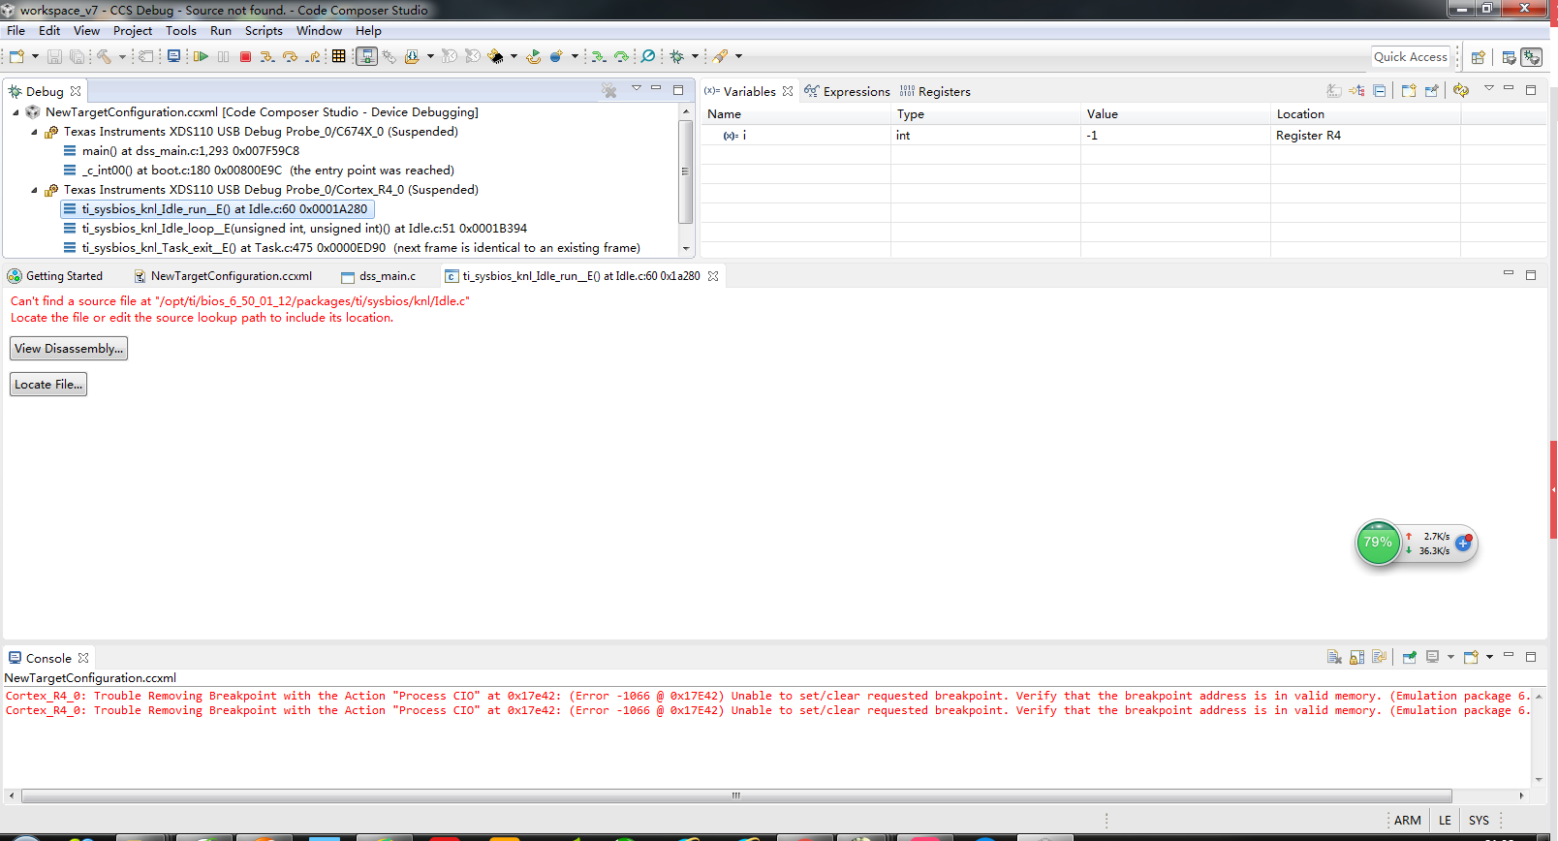The image size is (1558, 841).
Task: Toggle the CCS Debug perspective button
Action: 1532,57
